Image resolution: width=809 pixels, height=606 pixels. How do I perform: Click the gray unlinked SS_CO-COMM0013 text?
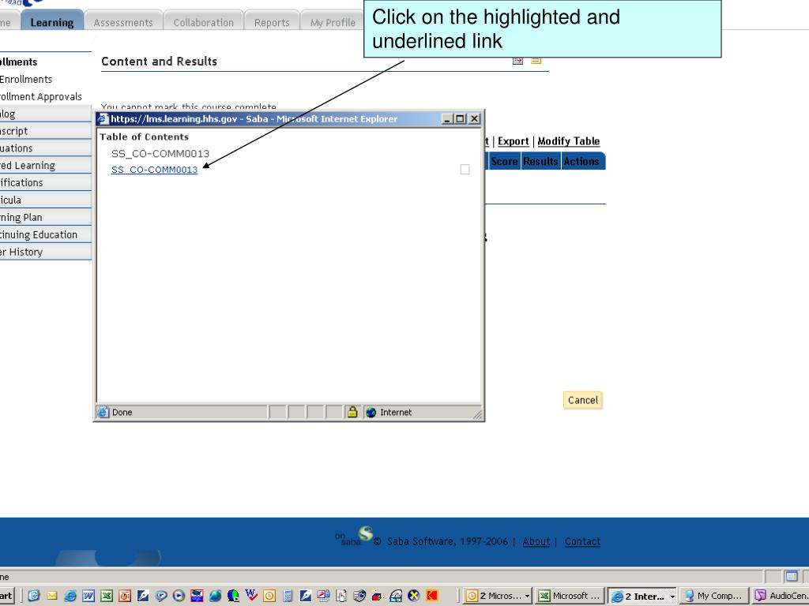click(160, 154)
